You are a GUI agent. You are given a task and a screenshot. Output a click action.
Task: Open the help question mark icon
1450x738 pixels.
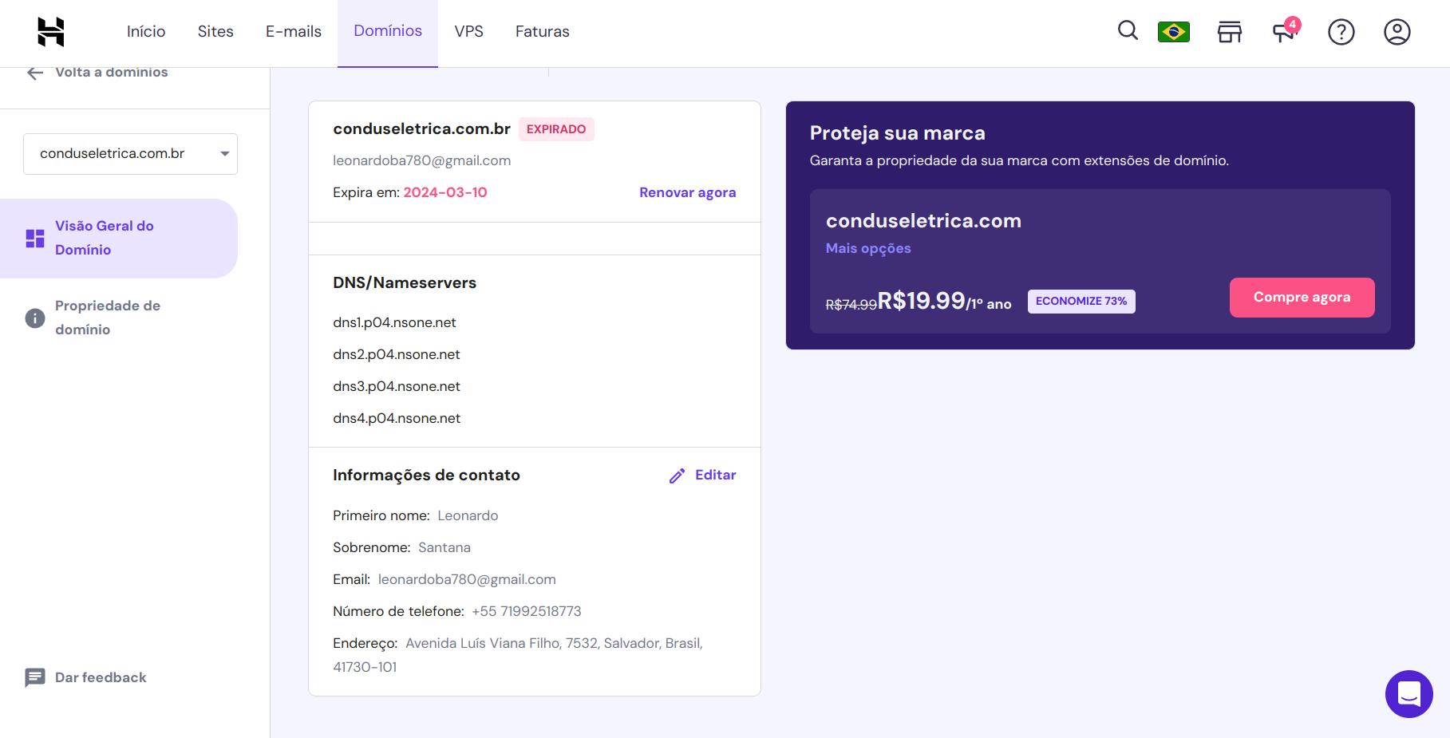[x=1341, y=32]
